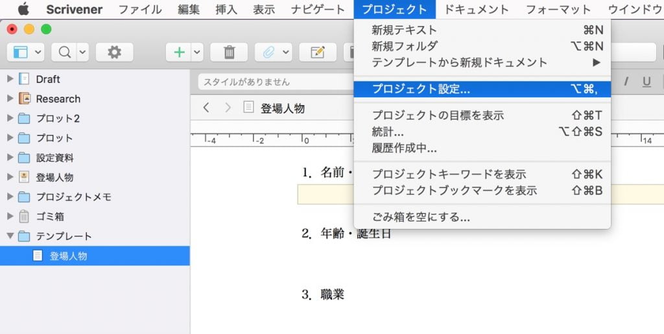Screen dimensions: 664x334
Task: Open the search options dropdown arrow
Action: point(82,52)
